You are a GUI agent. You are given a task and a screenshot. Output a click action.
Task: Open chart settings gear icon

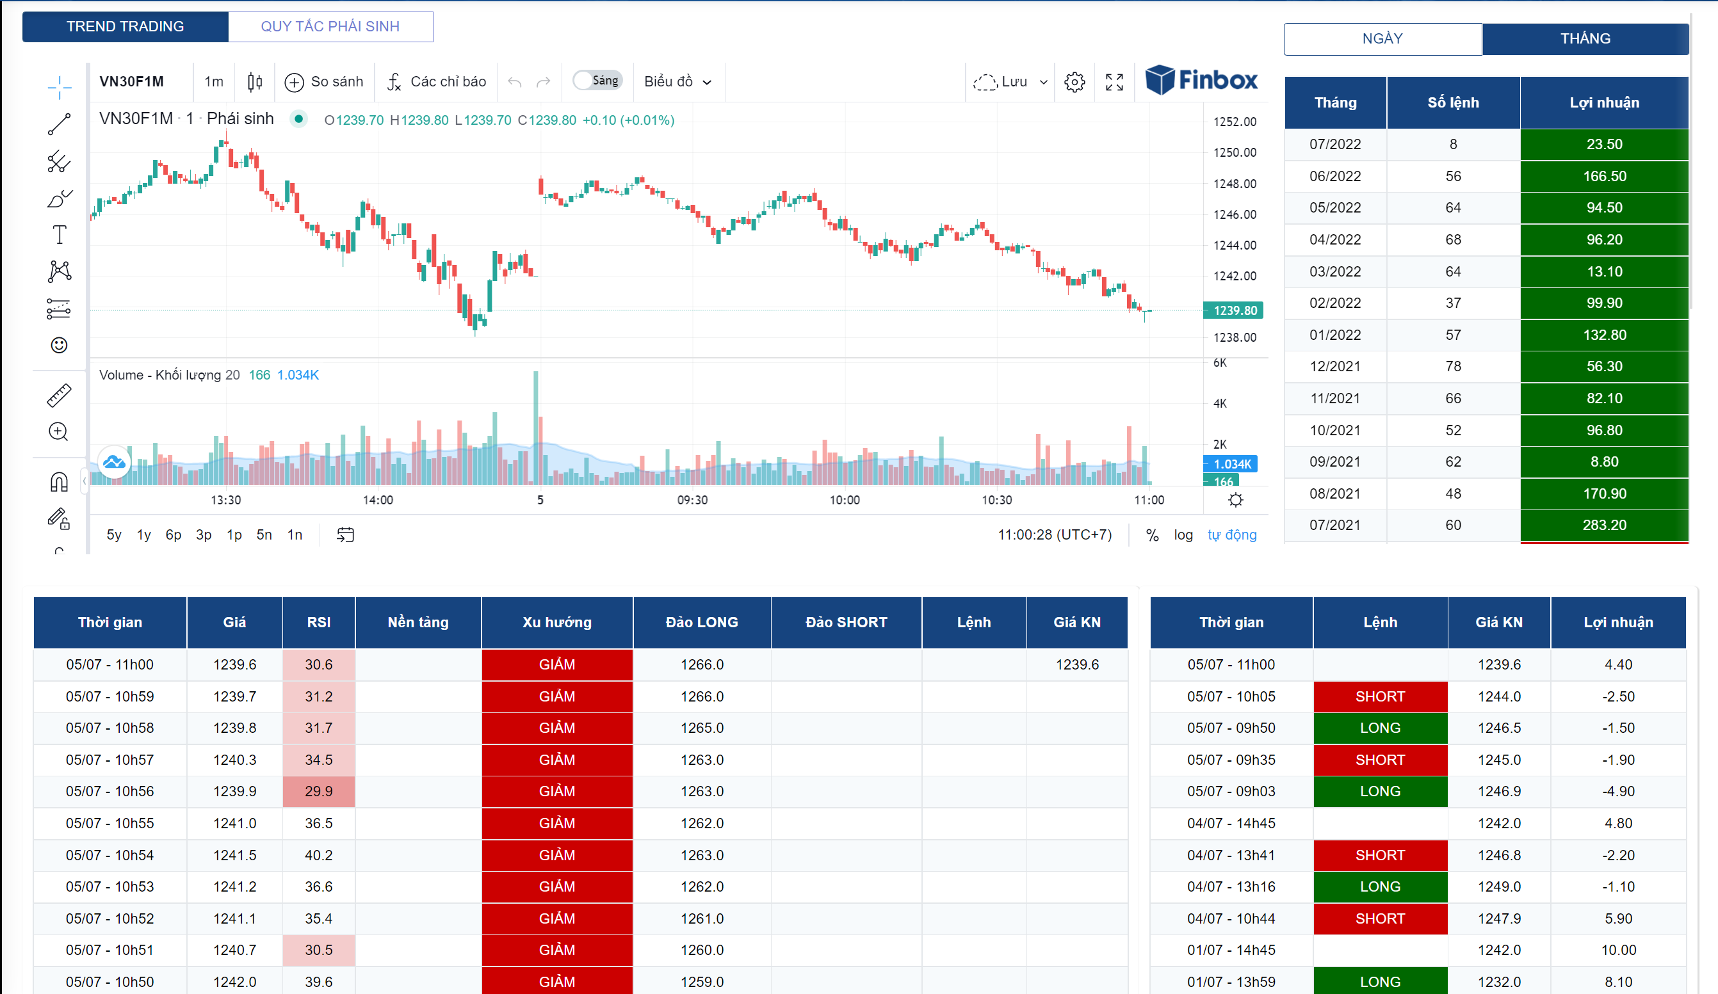click(x=1074, y=82)
